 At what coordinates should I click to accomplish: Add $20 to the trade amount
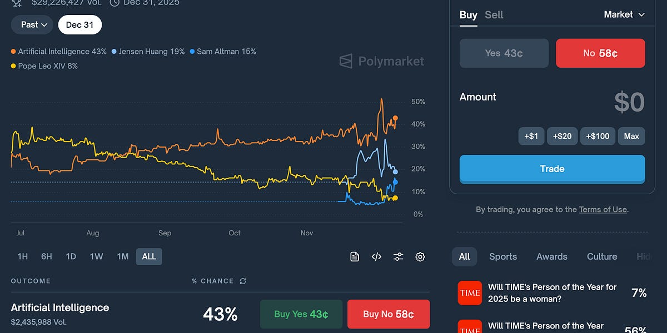[x=562, y=135]
